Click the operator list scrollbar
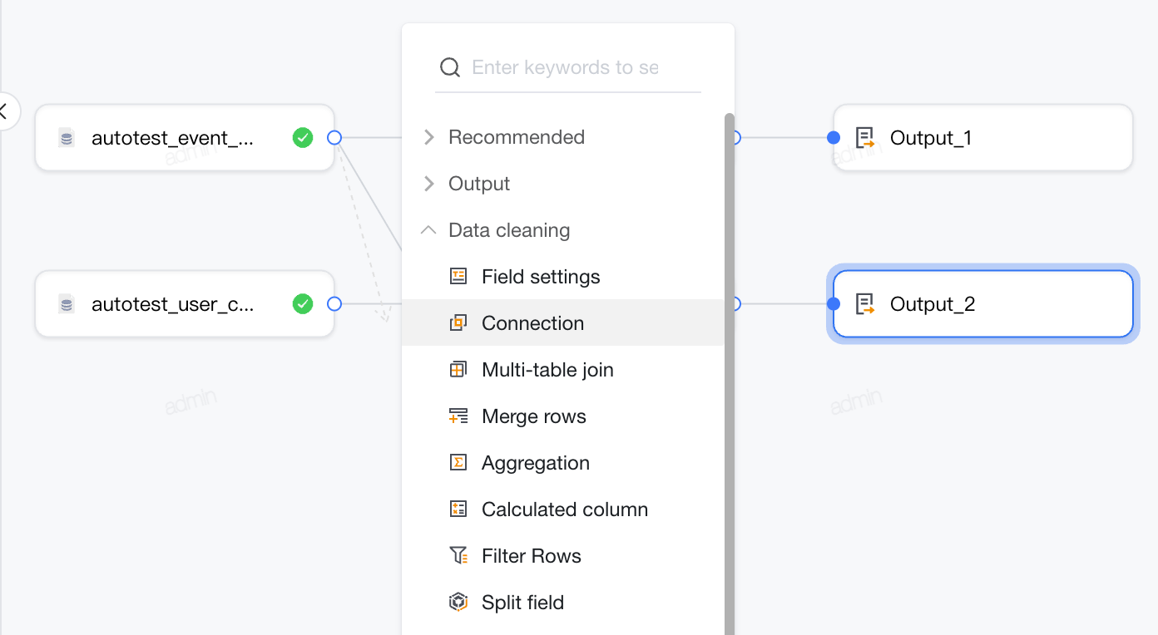The image size is (1158, 635). click(730, 374)
